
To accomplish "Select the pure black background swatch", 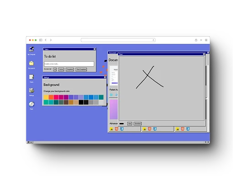I will click(81, 102).
